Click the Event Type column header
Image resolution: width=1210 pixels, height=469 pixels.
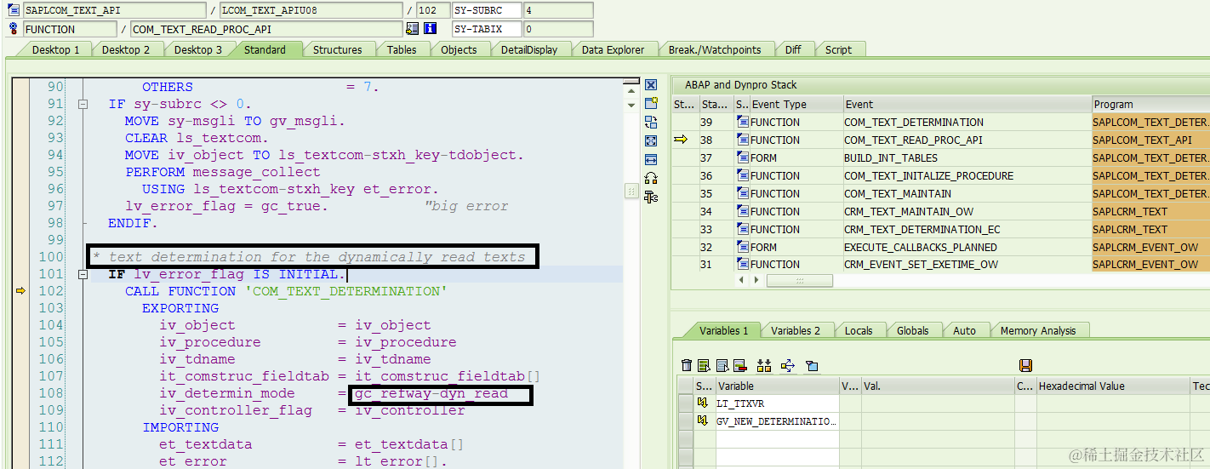[x=796, y=104]
